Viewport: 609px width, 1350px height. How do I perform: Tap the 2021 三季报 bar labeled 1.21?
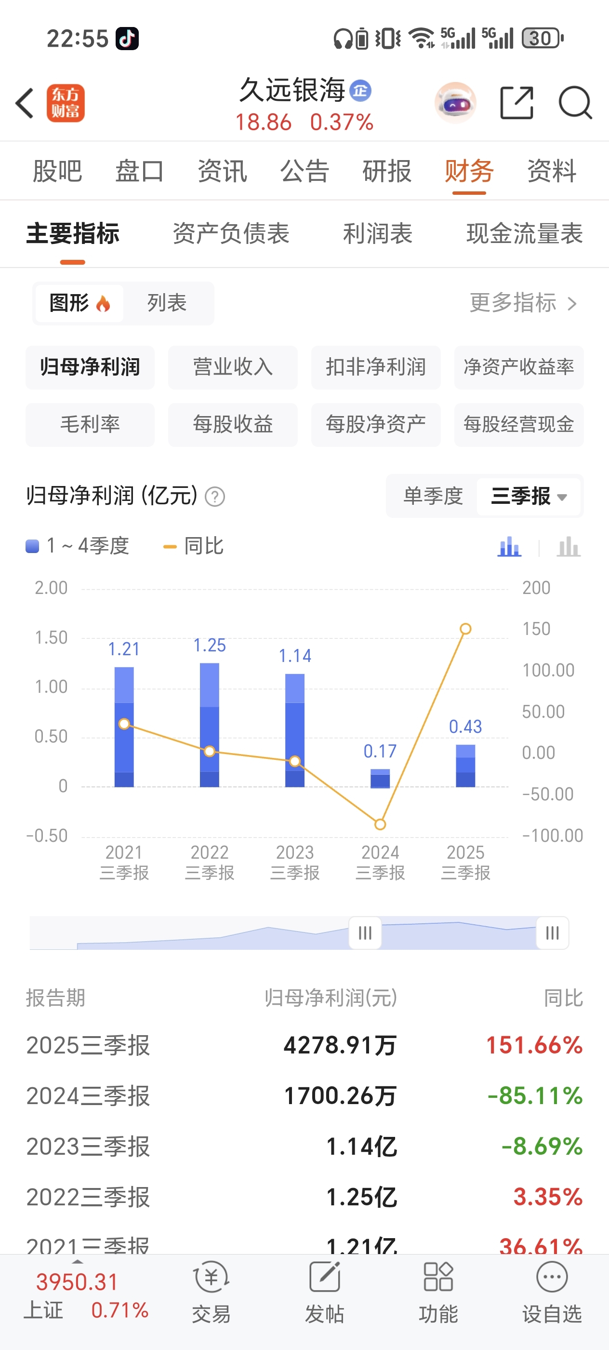pyautogui.click(x=124, y=727)
